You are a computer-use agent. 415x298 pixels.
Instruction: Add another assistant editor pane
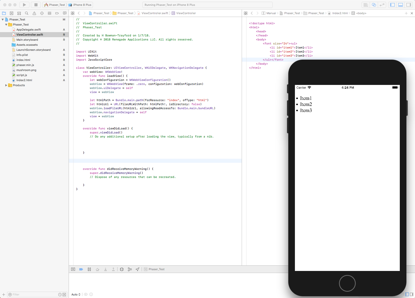(406, 13)
